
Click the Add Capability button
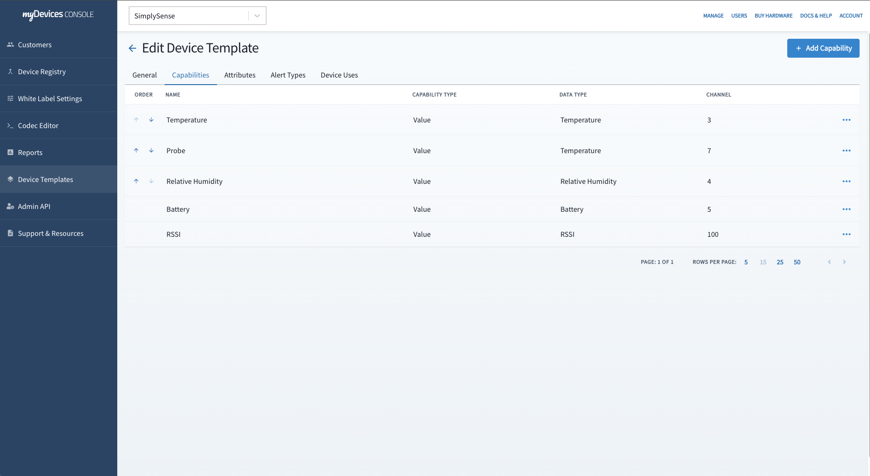coord(823,48)
